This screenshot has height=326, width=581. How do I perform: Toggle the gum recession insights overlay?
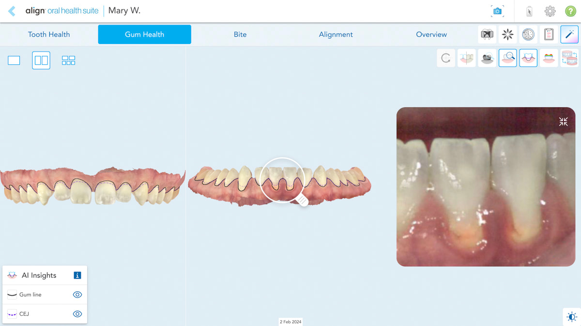[528, 58]
